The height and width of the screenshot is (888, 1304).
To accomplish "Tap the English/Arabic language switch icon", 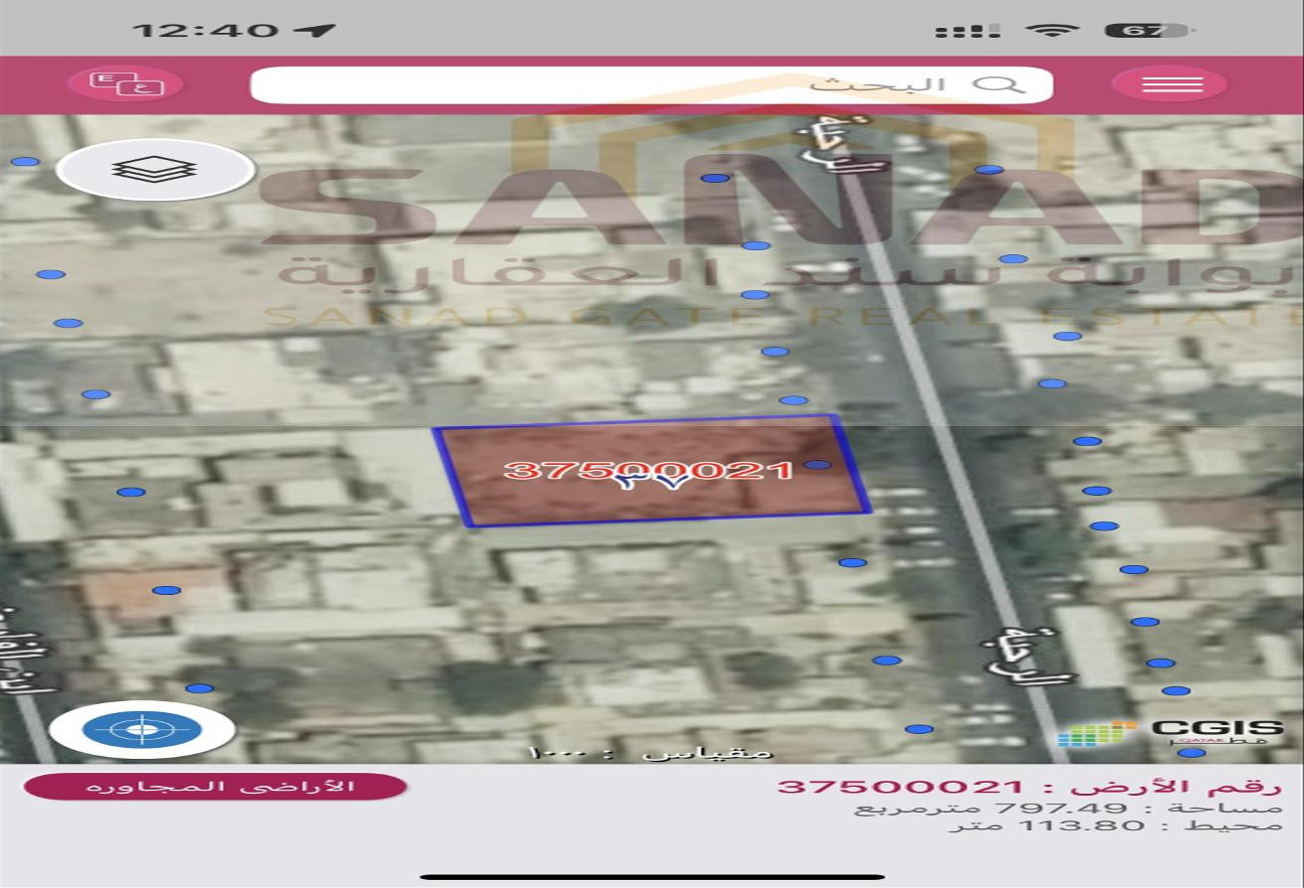I will tap(126, 82).
